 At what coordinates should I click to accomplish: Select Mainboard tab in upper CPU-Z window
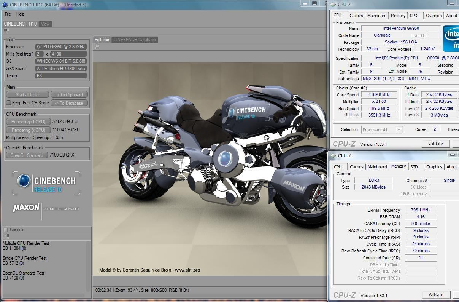pyautogui.click(x=377, y=16)
